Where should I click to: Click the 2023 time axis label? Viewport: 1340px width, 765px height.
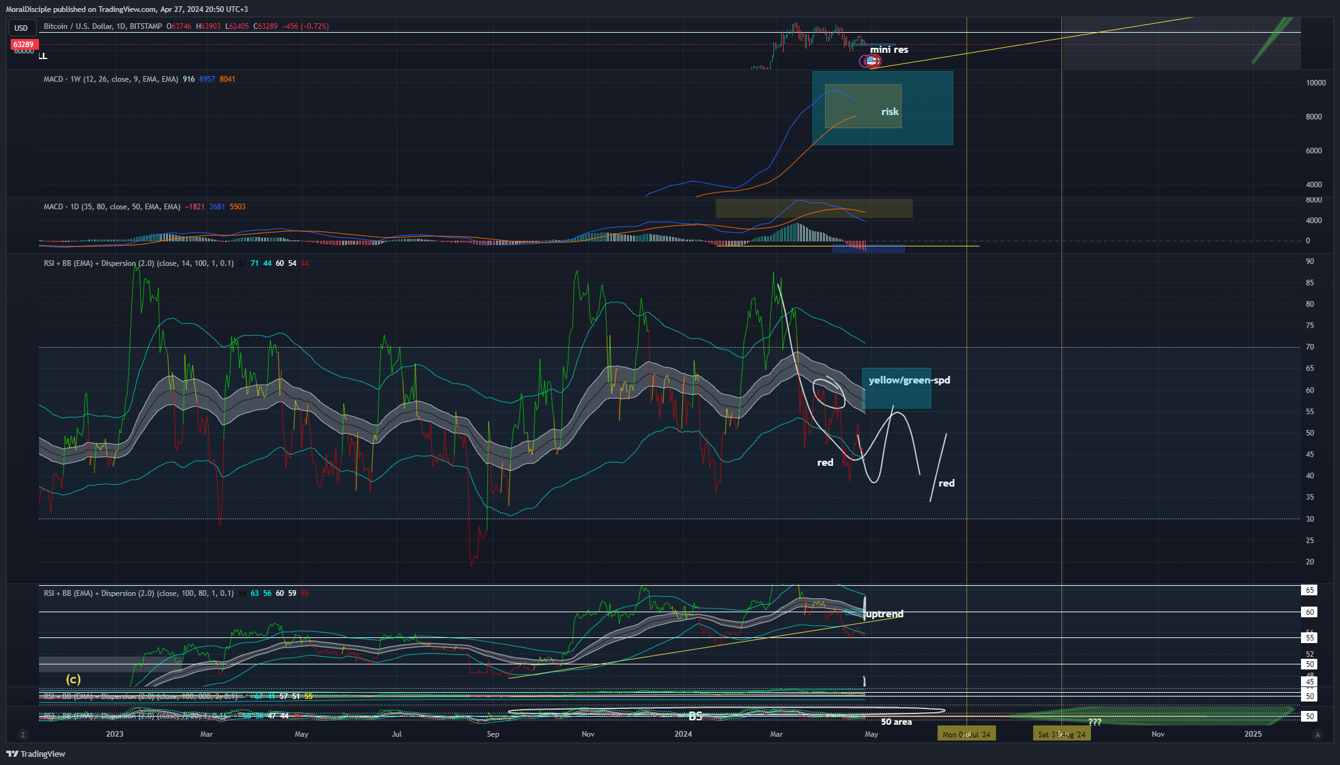click(114, 734)
